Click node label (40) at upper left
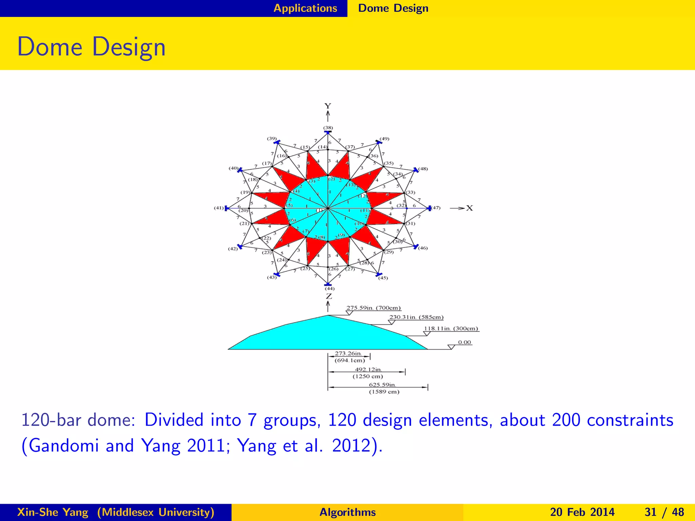The height and width of the screenshot is (521, 695). coord(233,168)
